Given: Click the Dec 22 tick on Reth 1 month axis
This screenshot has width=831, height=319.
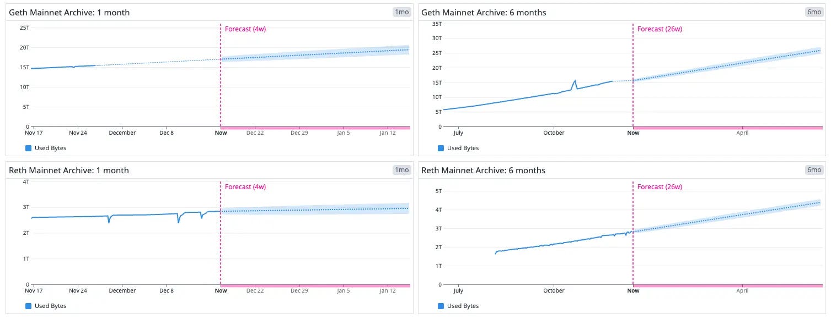Looking at the screenshot, I should [255, 290].
